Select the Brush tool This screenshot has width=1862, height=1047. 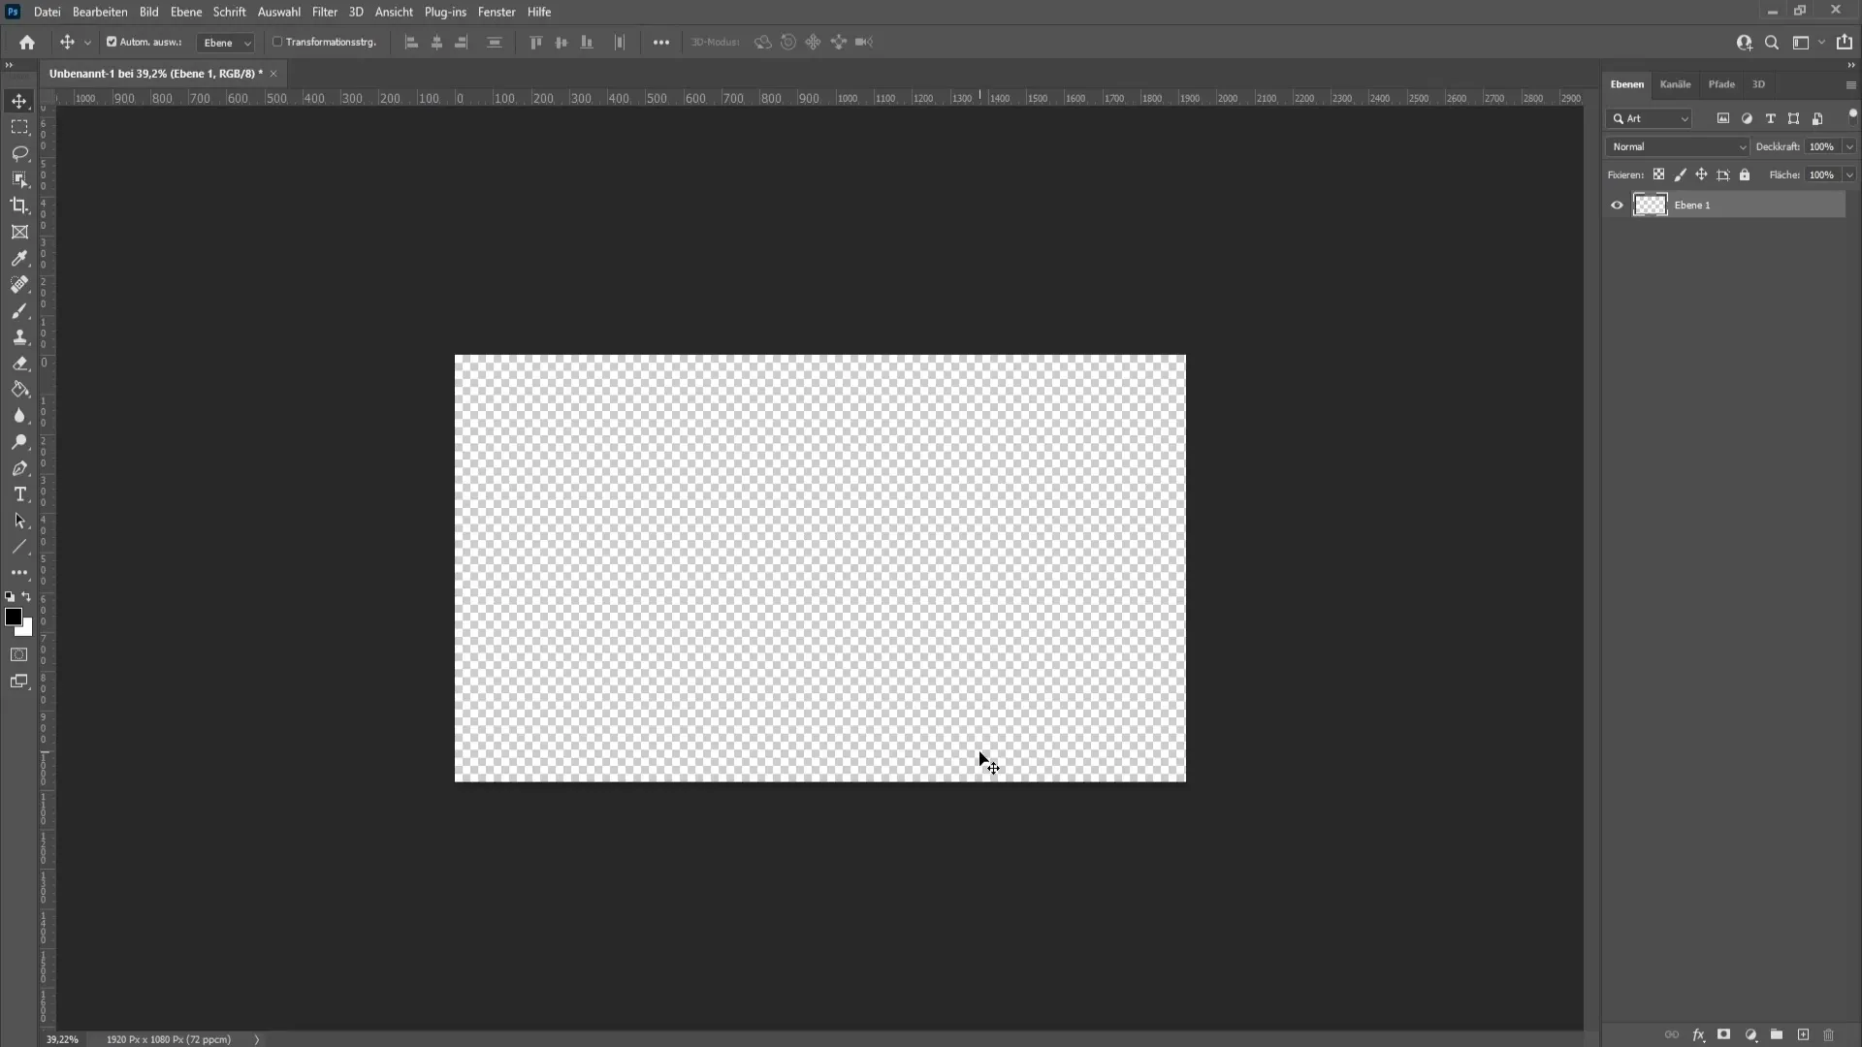(x=19, y=310)
